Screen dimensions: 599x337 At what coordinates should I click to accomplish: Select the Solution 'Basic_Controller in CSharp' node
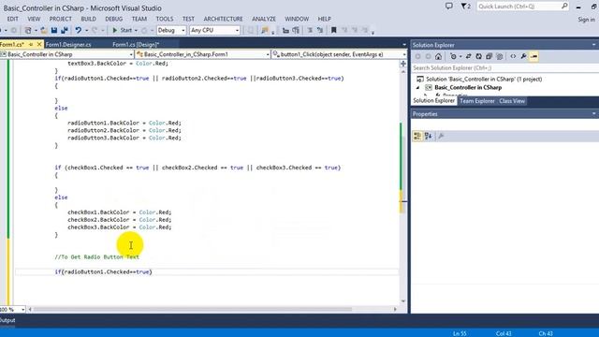pyautogui.click(x=484, y=79)
